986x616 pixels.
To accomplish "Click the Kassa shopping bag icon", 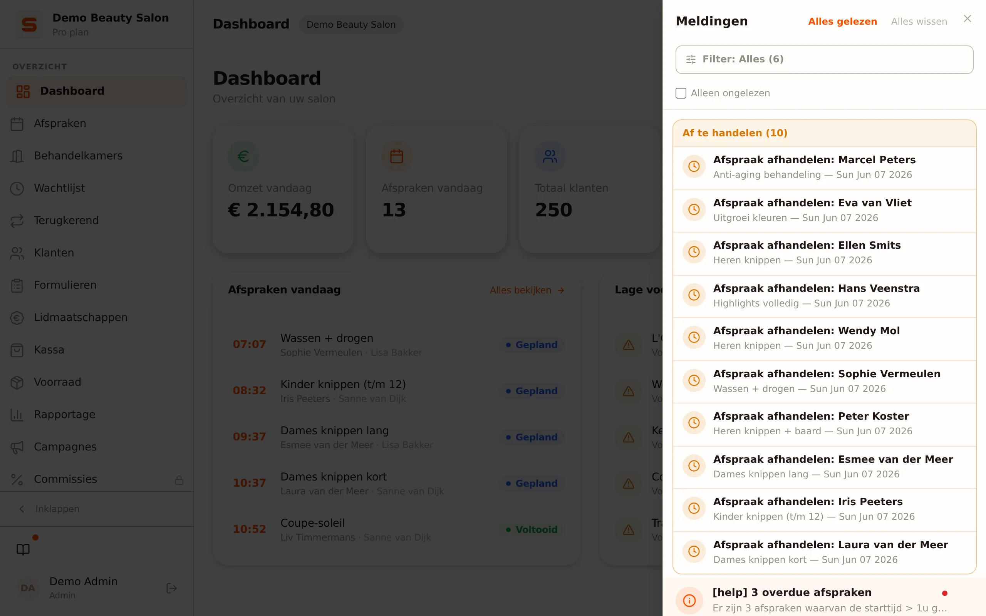I will tap(17, 350).
